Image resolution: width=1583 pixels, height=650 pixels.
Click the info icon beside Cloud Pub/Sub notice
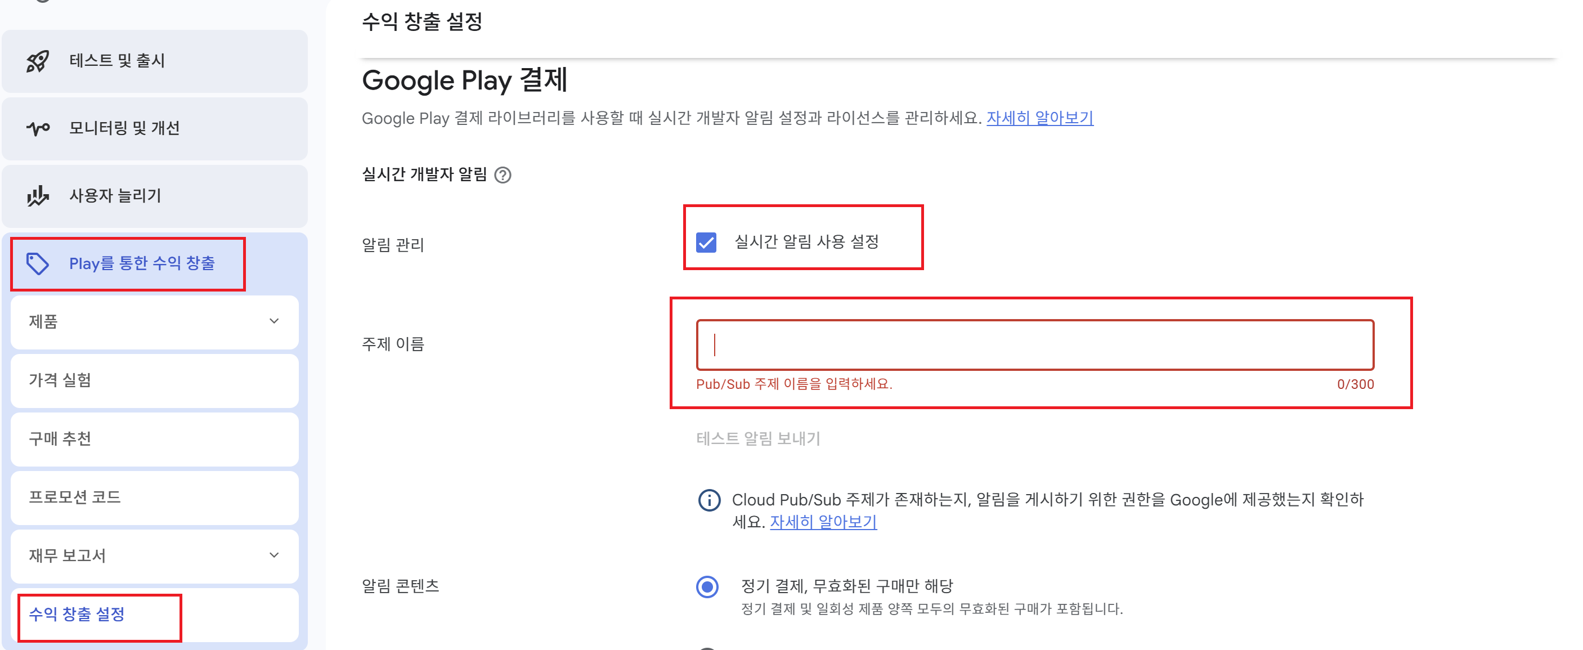pos(708,500)
